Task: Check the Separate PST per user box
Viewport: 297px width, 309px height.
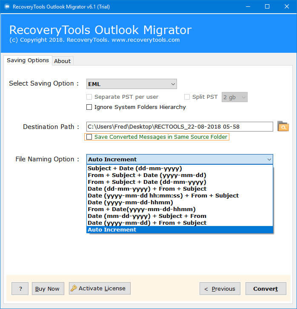Action: tap(89, 97)
